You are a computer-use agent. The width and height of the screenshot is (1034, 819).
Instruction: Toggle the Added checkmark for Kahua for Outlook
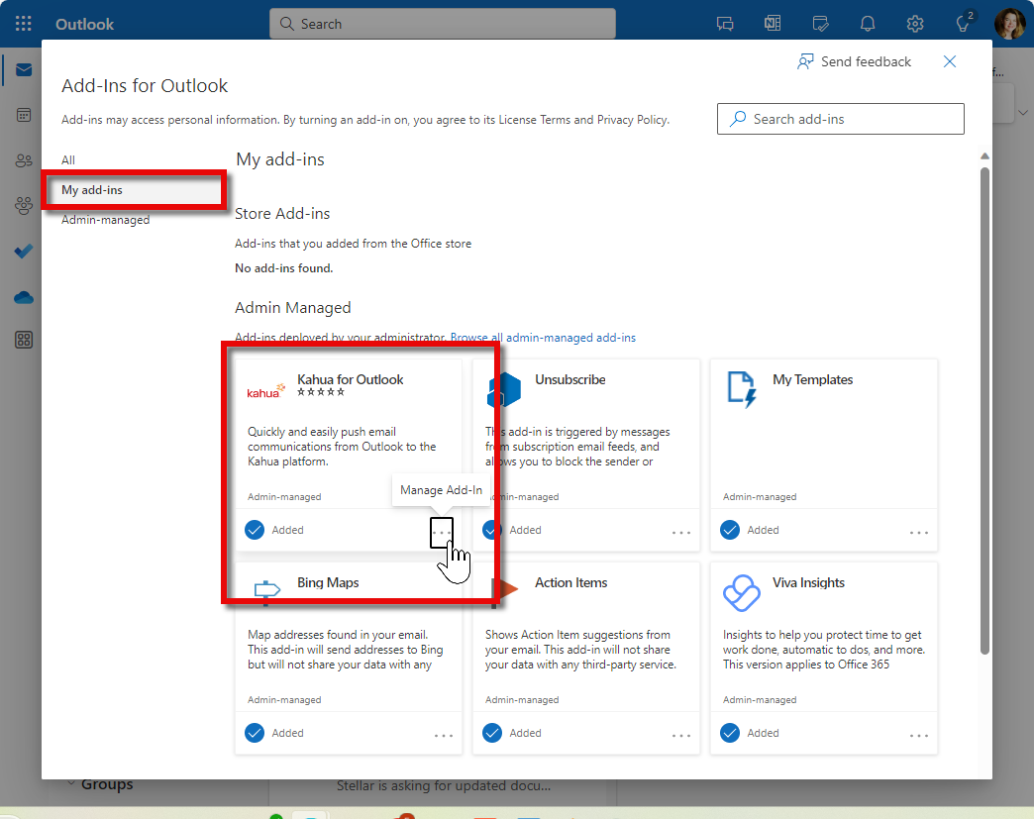[x=255, y=530]
